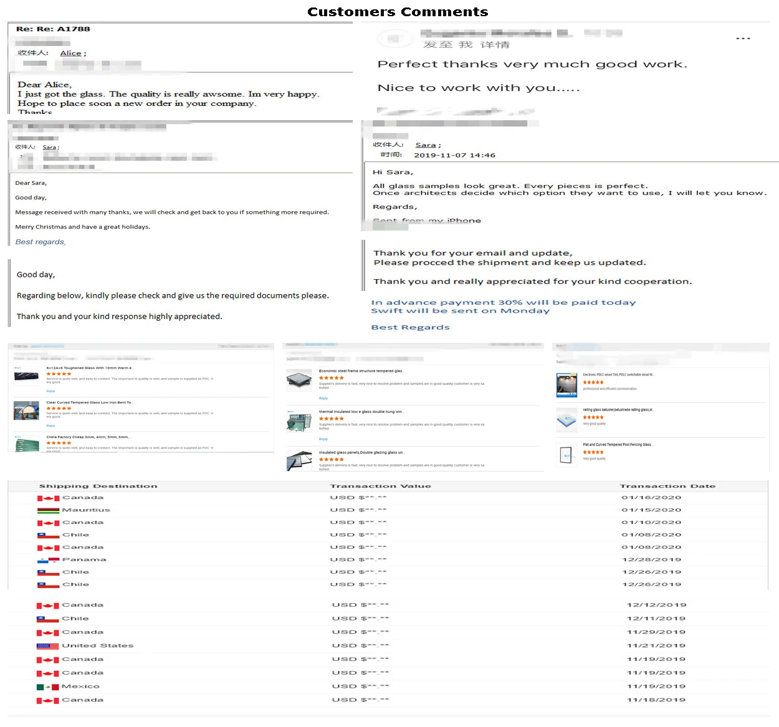This screenshot has width=779, height=727.
Task: Click the star rating on the railing glass review
Action: coord(593,417)
